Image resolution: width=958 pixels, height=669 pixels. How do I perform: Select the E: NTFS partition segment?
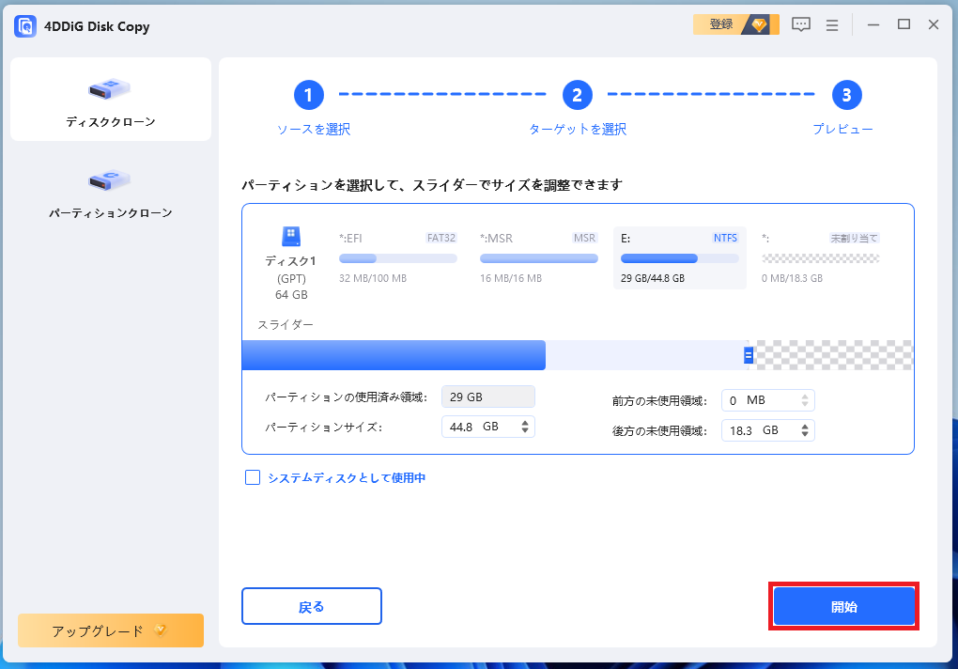point(678,256)
